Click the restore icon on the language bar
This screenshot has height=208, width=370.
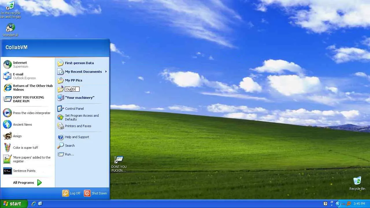pyautogui.click(x=332, y=202)
